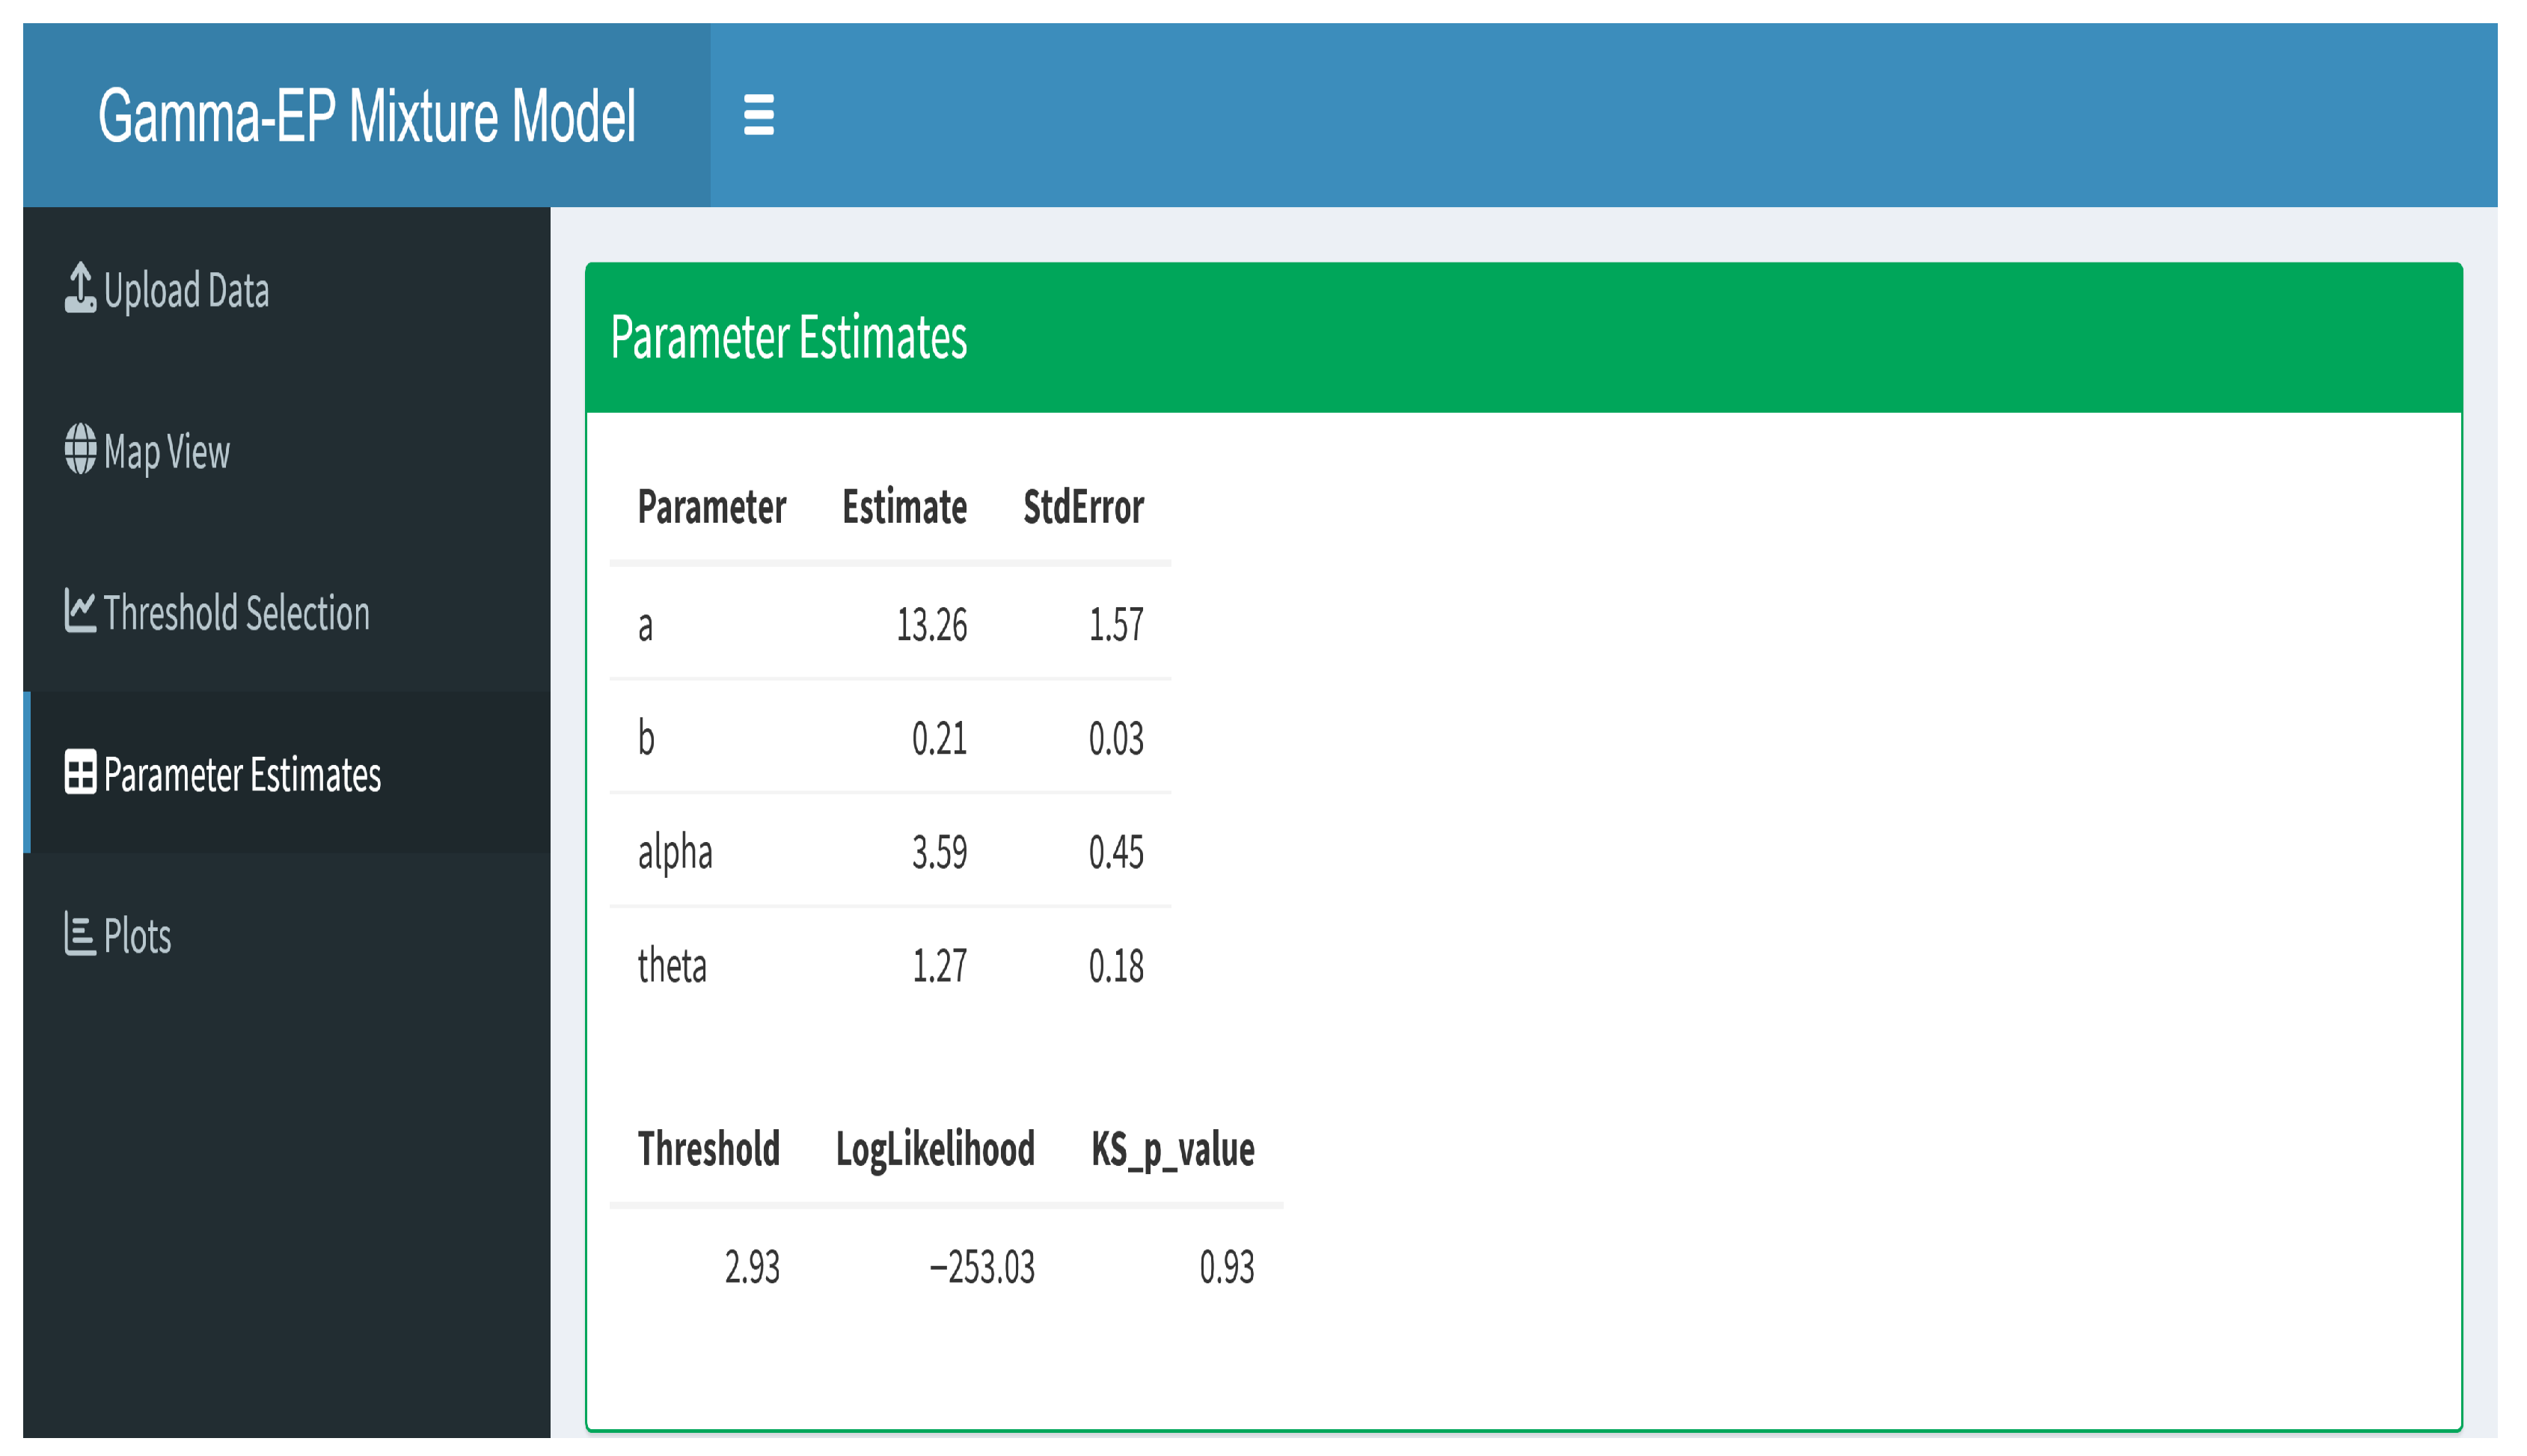Click the StdError column header
This screenshot has height=1456, width=2527.
click(1083, 508)
